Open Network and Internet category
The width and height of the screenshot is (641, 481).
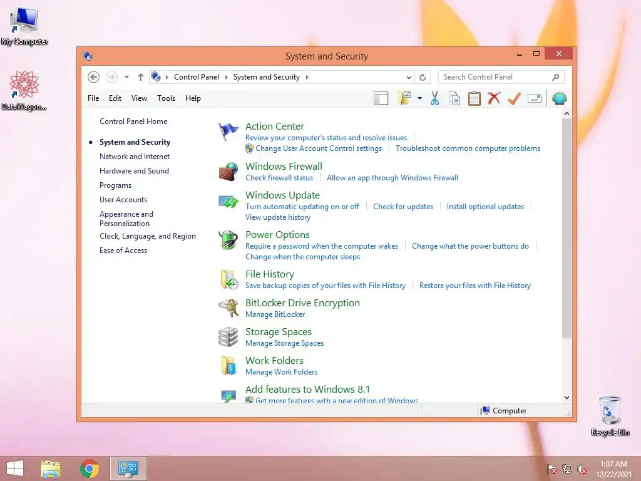[x=135, y=156]
